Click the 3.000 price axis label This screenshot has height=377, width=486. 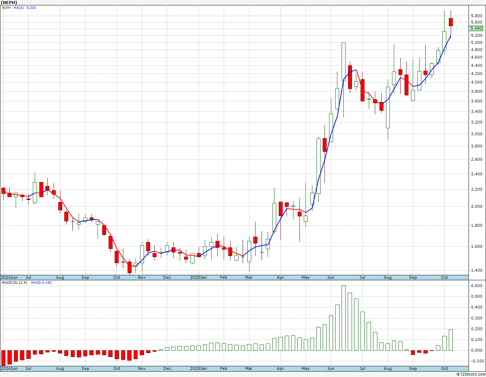pos(476,134)
